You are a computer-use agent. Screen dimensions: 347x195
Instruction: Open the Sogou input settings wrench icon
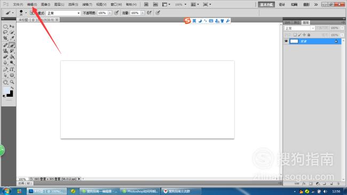point(228,21)
